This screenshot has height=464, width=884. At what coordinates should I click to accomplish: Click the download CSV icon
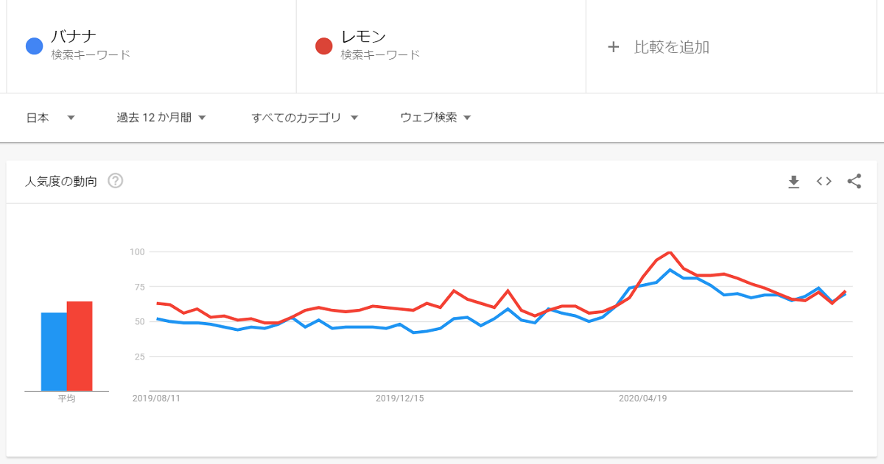pos(793,182)
